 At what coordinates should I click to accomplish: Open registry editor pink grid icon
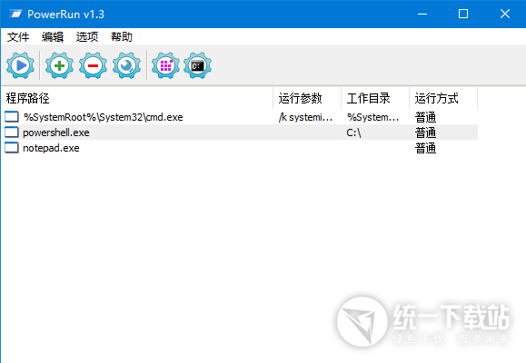coord(165,65)
